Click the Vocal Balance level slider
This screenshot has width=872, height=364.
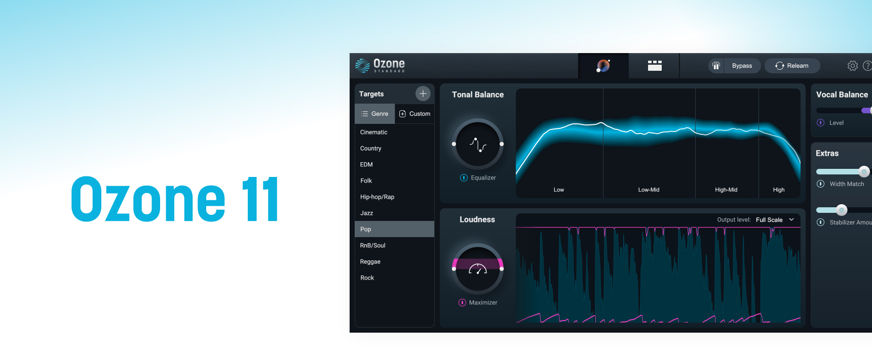(844, 110)
